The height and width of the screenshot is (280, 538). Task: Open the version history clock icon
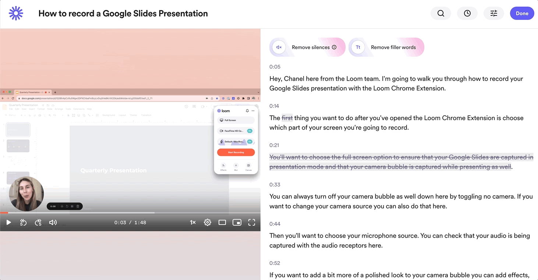[467, 13]
